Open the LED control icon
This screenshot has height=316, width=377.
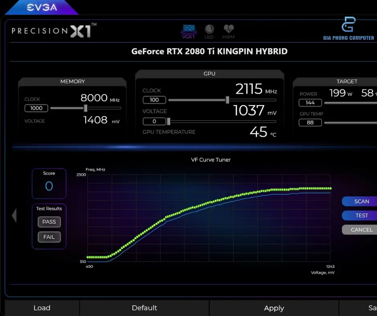[x=209, y=31]
